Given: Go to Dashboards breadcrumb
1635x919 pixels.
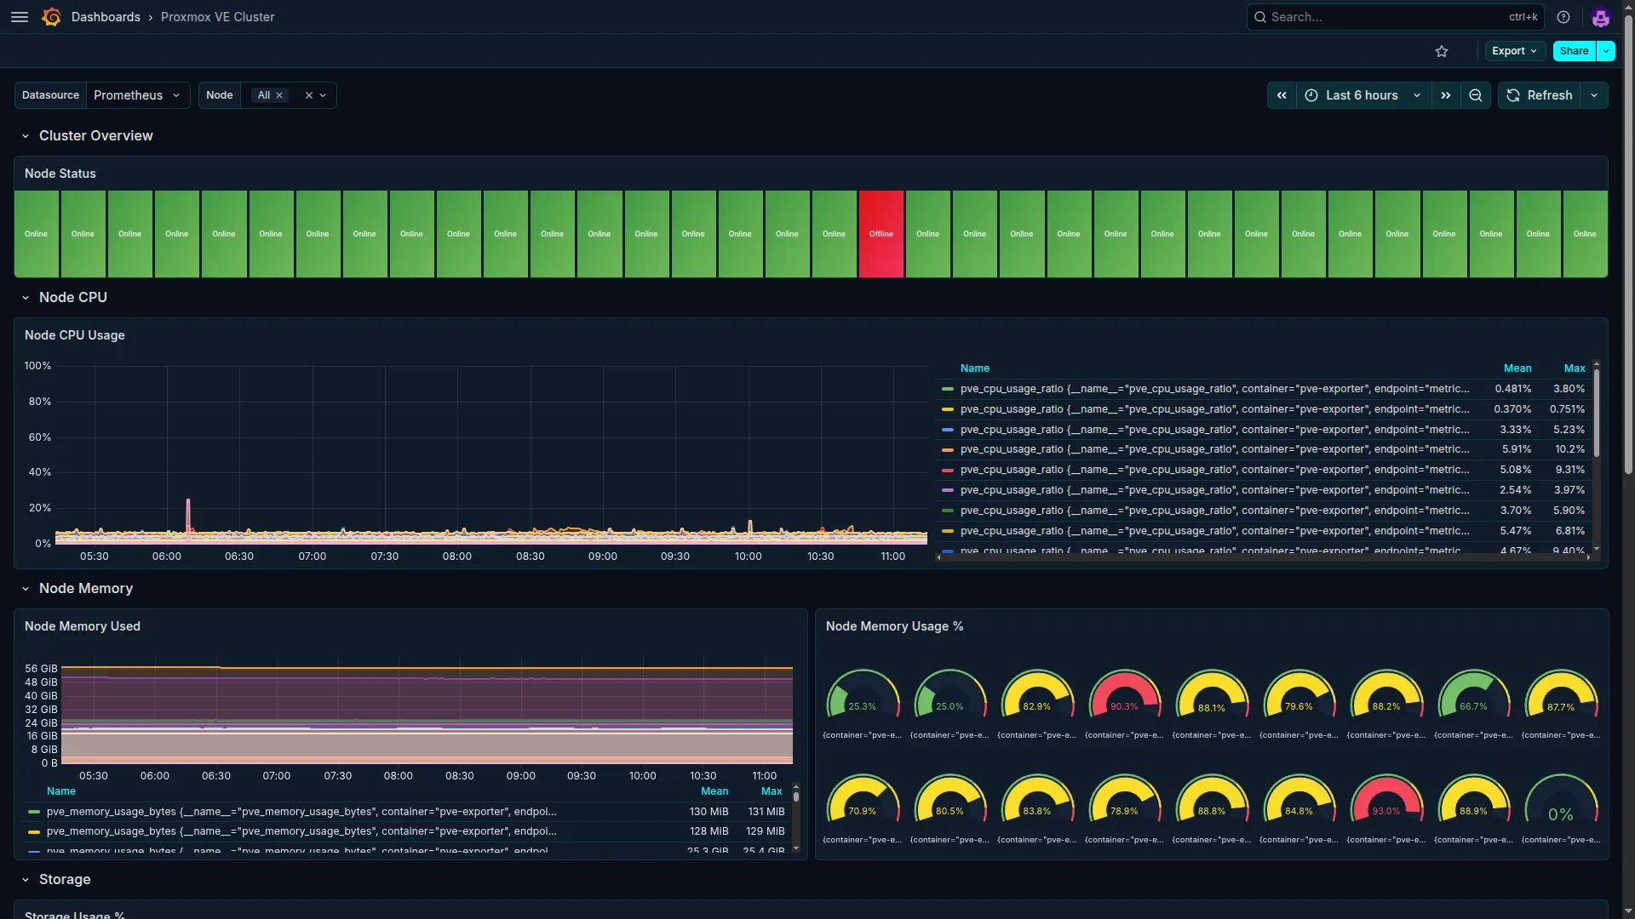Looking at the screenshot, I should (x=106, y=17).
